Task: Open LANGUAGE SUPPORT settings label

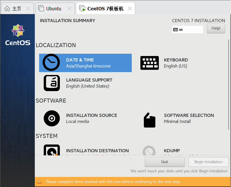Action: click(89, 80)
